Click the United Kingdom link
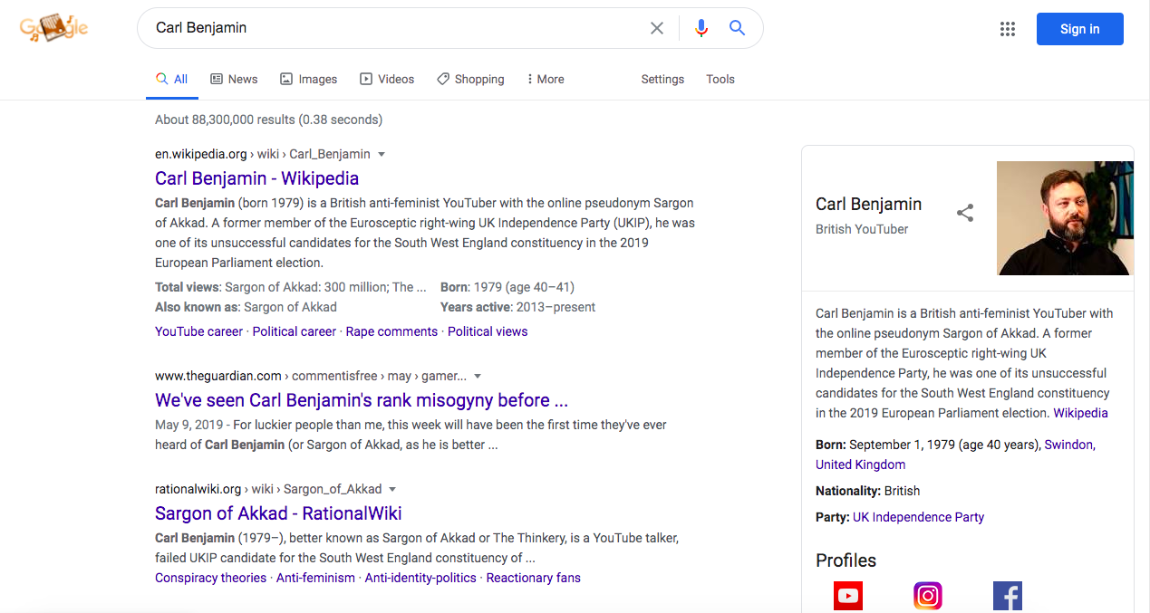 tap(860, 465)
